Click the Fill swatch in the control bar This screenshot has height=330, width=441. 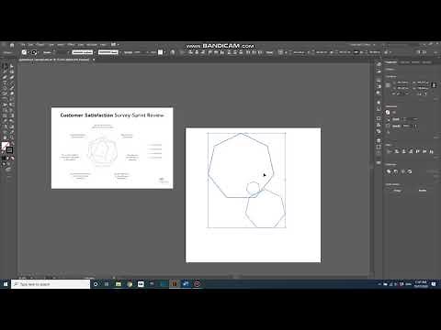(24, 52)
